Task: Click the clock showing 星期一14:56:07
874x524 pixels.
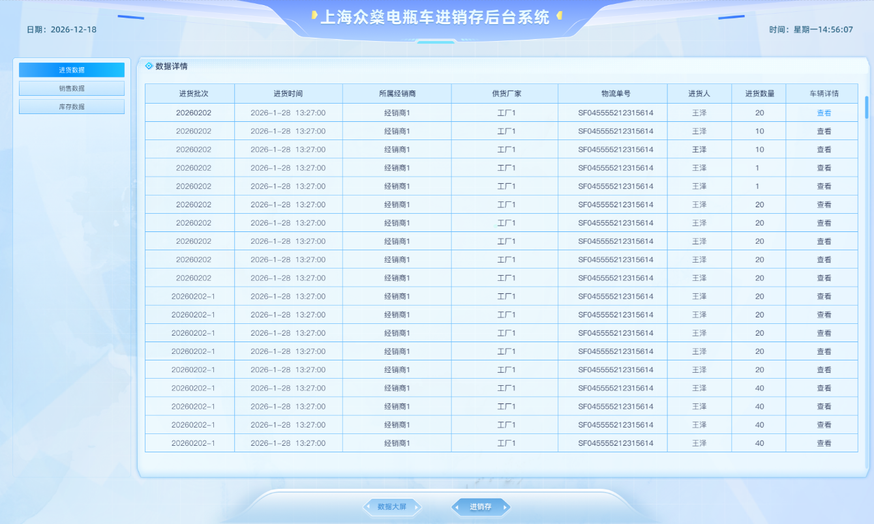Action: [823, 30]
